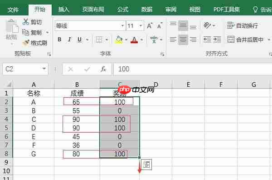Switch to the 视图 View tab
The height and width of the screenshot is (180, 272).
tap(195, 10)
